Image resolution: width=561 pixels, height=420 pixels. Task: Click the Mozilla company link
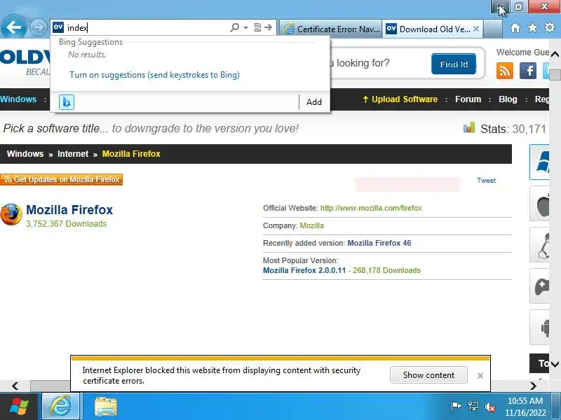coord(311,225)
